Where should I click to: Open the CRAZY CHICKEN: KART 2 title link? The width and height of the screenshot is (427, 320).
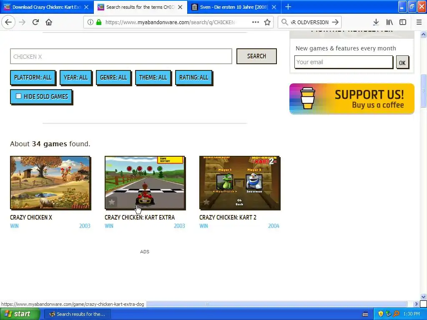click(228, 217)
